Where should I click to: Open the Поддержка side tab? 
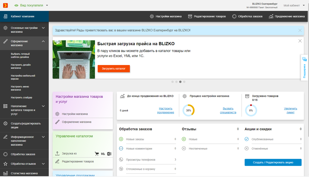pyautogui.click(x=305, y=68)
